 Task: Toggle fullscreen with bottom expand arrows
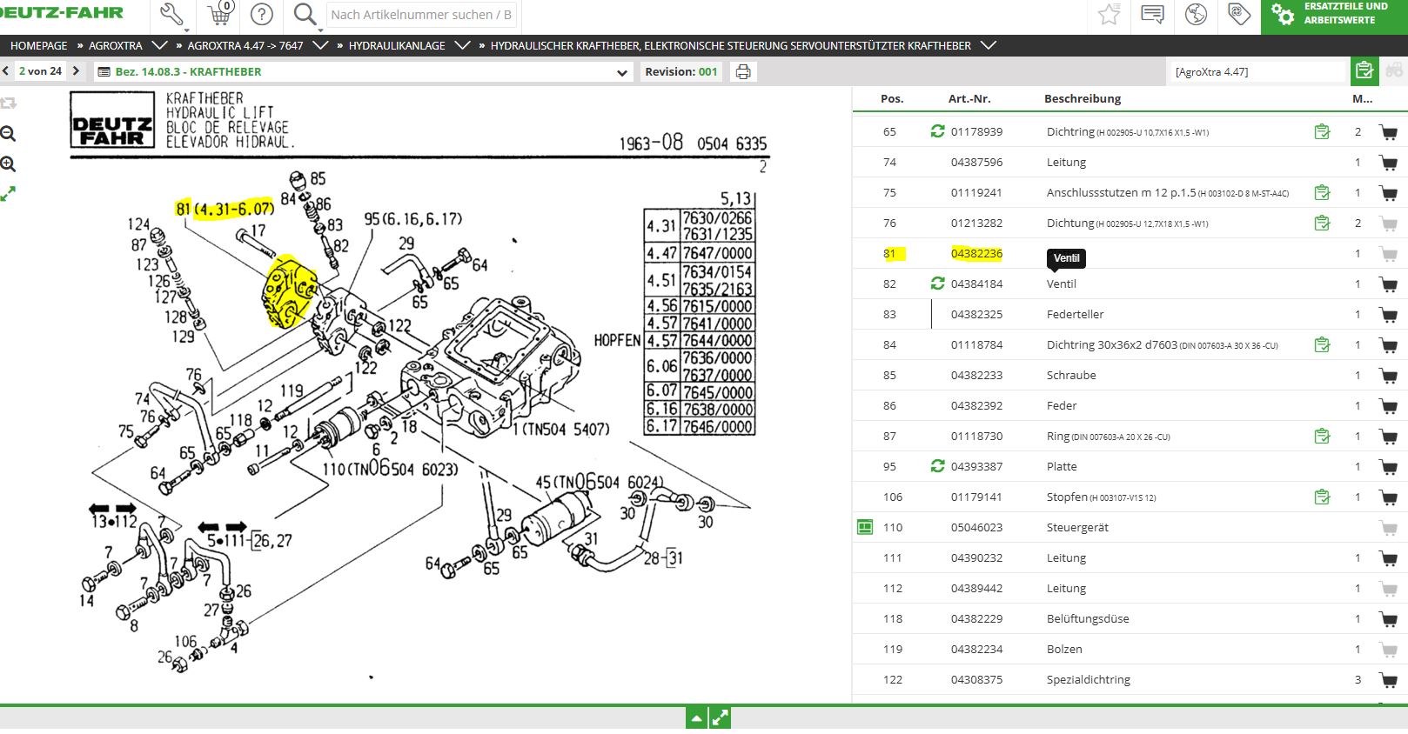(x=720, y=718)
